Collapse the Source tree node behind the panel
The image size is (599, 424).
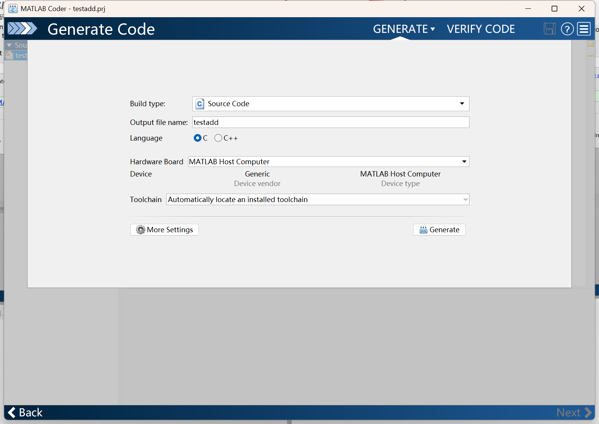9,45
